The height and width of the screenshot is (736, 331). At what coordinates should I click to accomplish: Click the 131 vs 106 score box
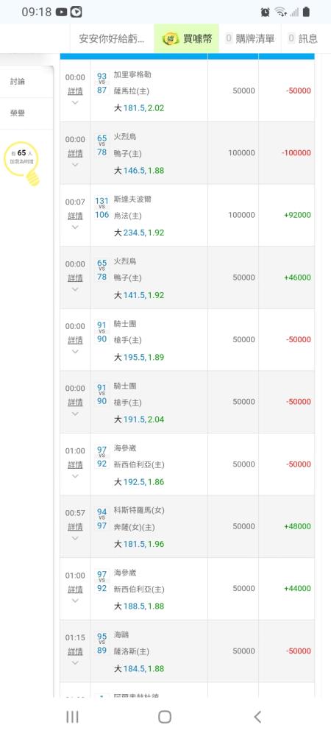click(102, 208)
